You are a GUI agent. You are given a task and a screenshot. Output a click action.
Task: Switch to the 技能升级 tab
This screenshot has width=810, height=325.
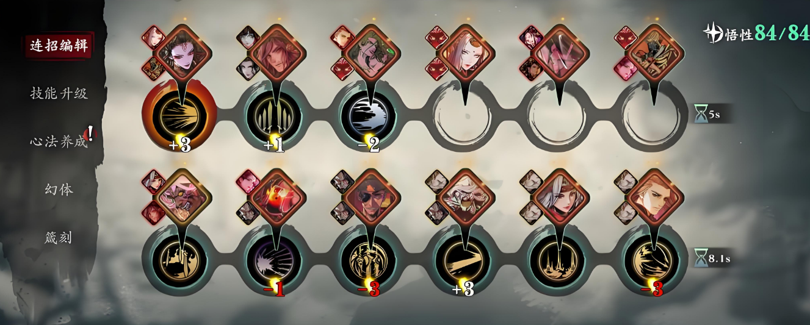pyautogui.click(x=59, y=93)
